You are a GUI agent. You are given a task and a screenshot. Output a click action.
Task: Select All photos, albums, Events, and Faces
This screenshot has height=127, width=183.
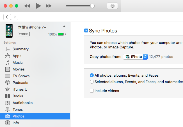coord(92,75)
